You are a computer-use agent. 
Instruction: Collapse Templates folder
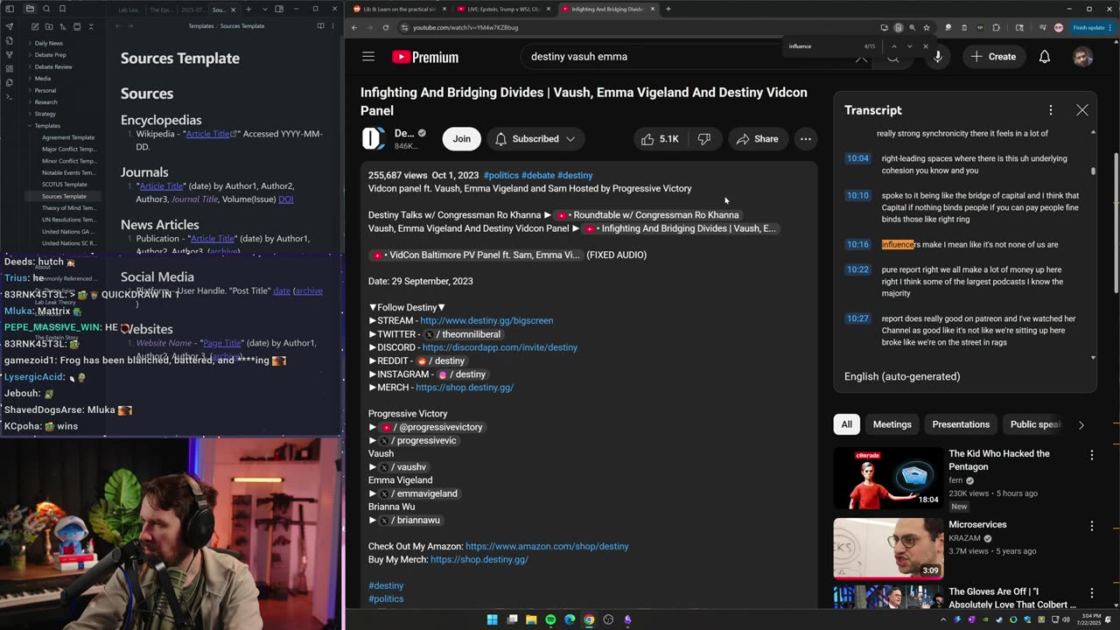[47, 126]
